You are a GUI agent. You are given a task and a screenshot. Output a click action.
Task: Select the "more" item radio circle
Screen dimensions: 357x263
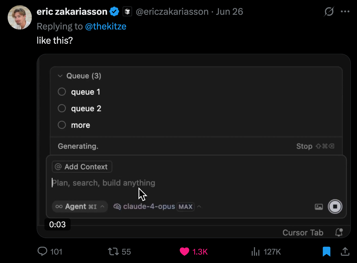point(62,125)
